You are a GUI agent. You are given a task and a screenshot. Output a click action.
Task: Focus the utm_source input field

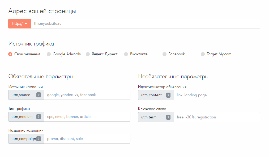(x=87, y=95)
